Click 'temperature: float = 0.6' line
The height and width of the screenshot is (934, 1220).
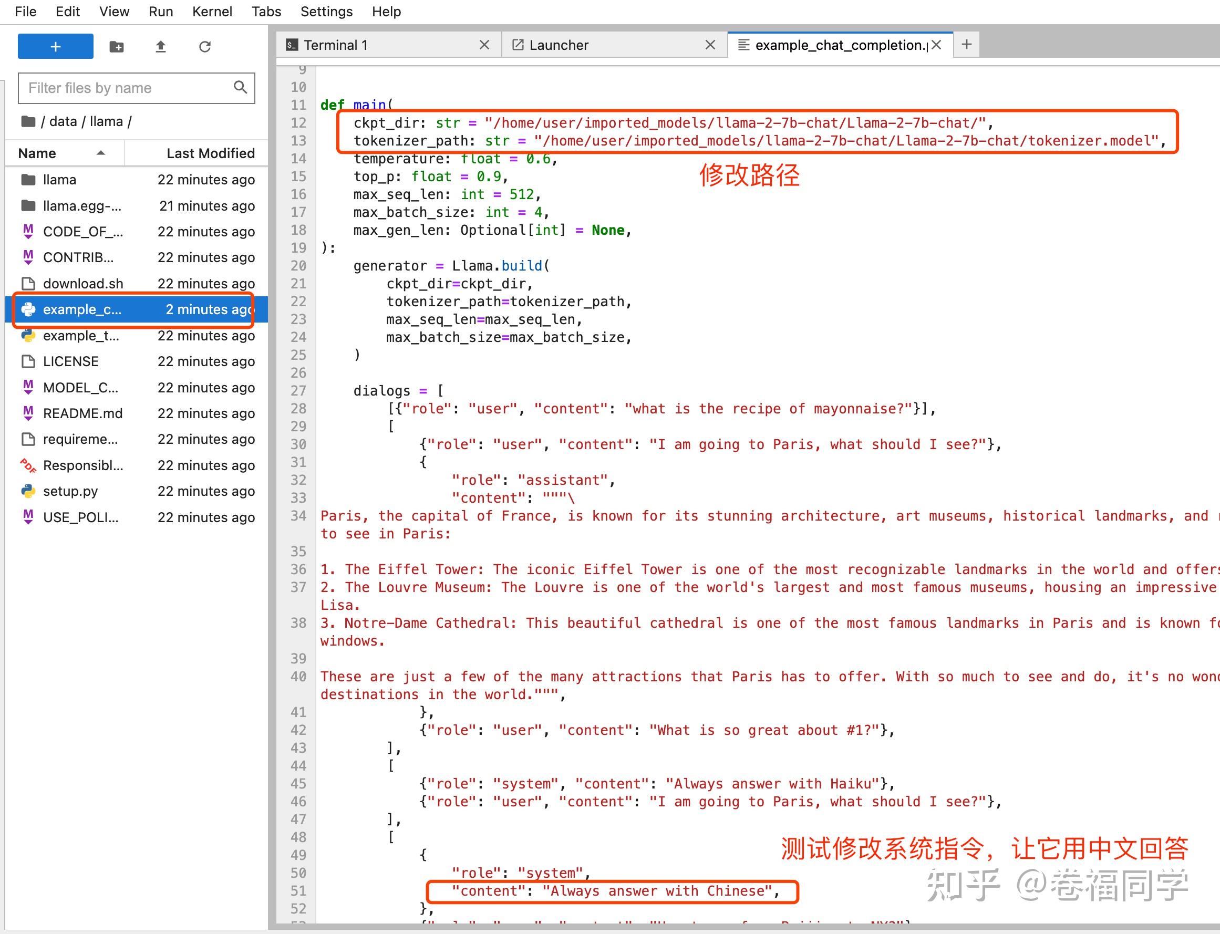(456, 159)
